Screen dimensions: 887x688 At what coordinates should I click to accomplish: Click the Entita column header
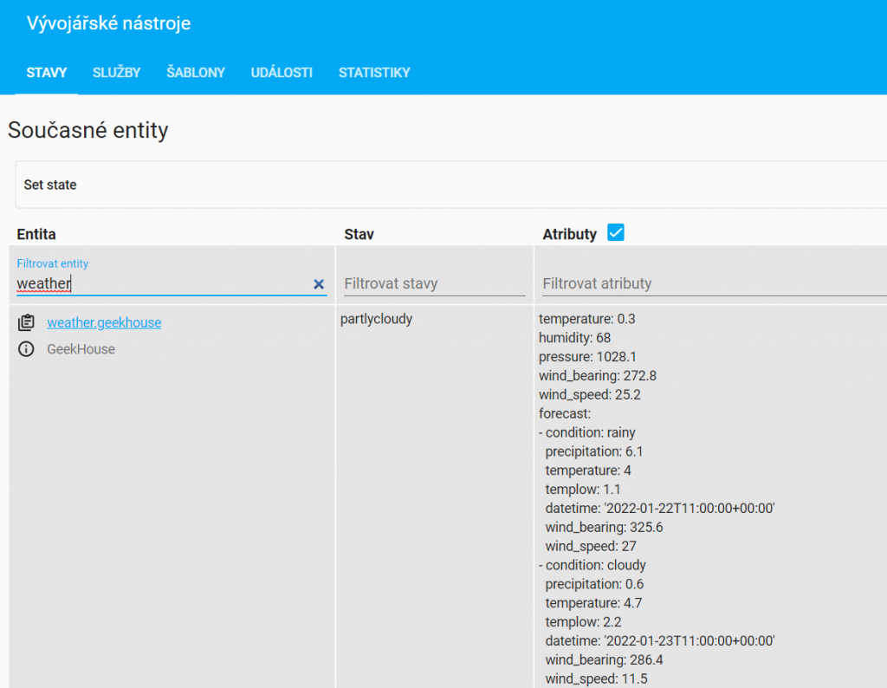[36, 234]
